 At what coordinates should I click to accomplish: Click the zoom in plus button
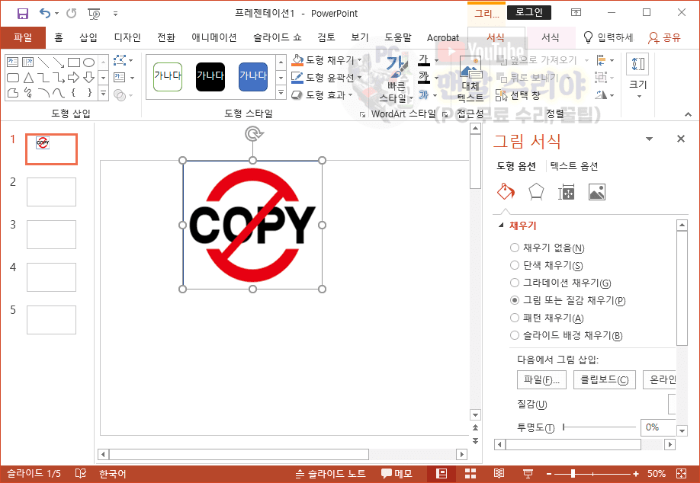click(636, 474)
